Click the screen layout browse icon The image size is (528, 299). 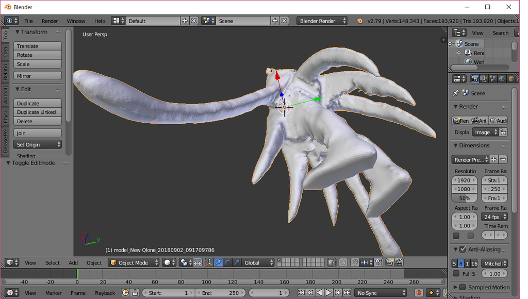click(x=118, y=21)
